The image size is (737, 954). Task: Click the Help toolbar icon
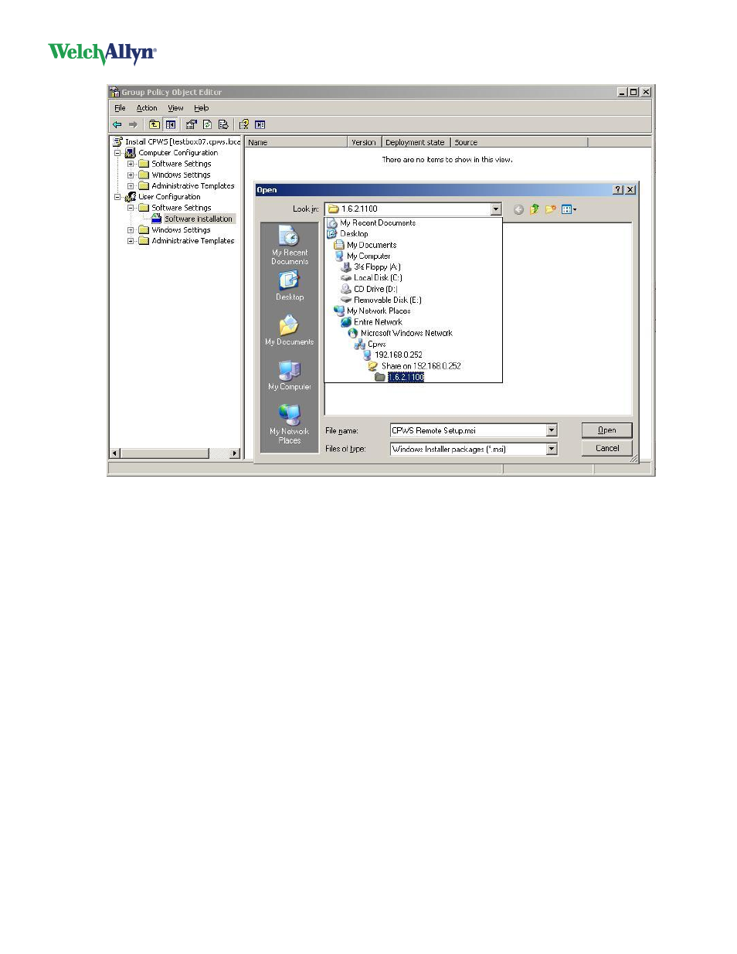point(244,124)
